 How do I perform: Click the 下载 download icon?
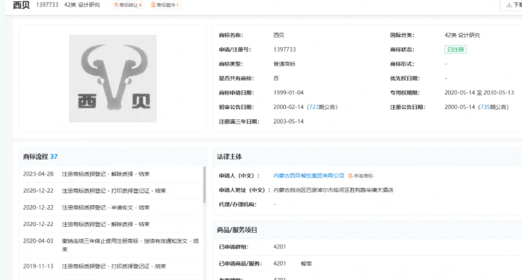(508, 5)
